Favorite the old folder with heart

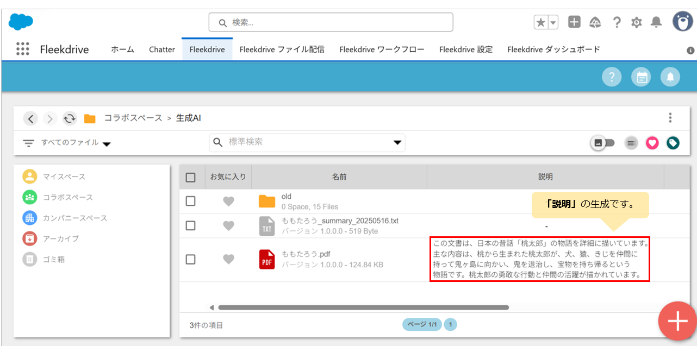pos(229,201)
